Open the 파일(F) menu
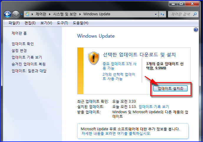 coord(14,23)
